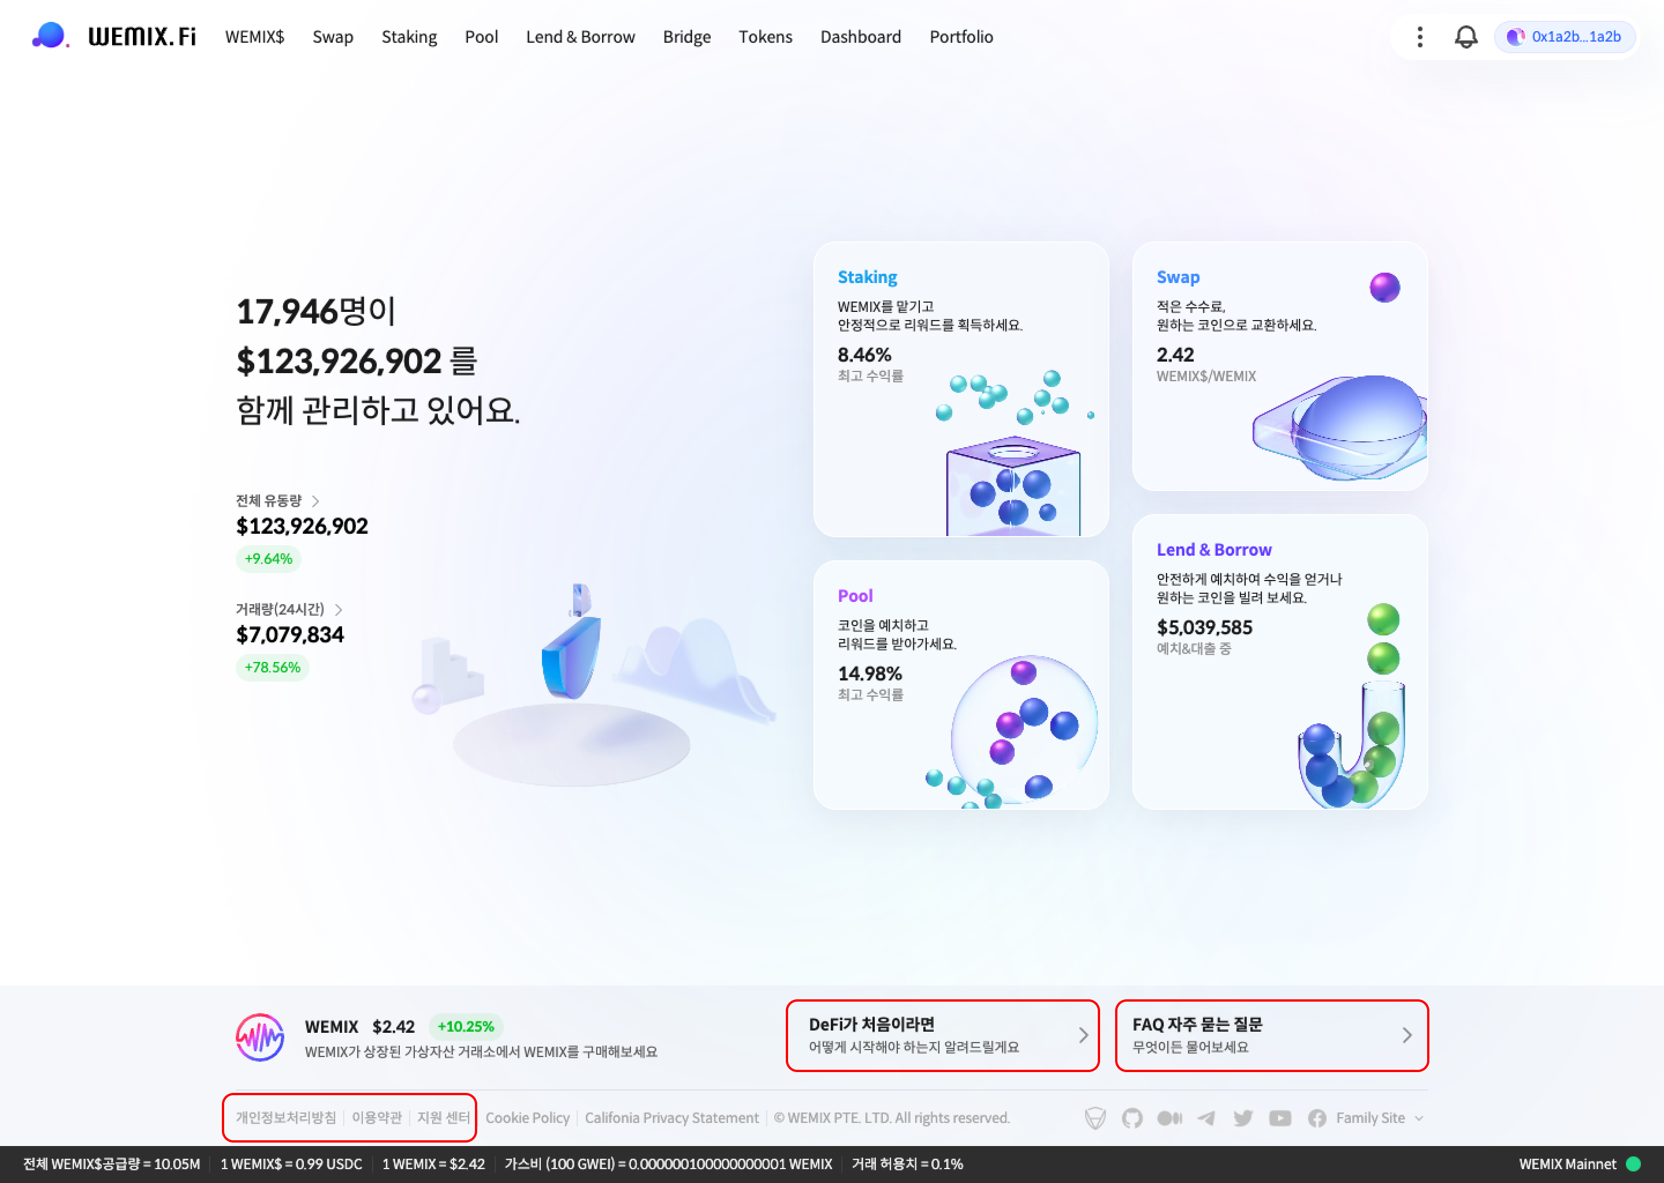This screenshot has width=1664, height=1183.
Task: Open the Facebook icon link
Action: (x=1317, y=1118)
